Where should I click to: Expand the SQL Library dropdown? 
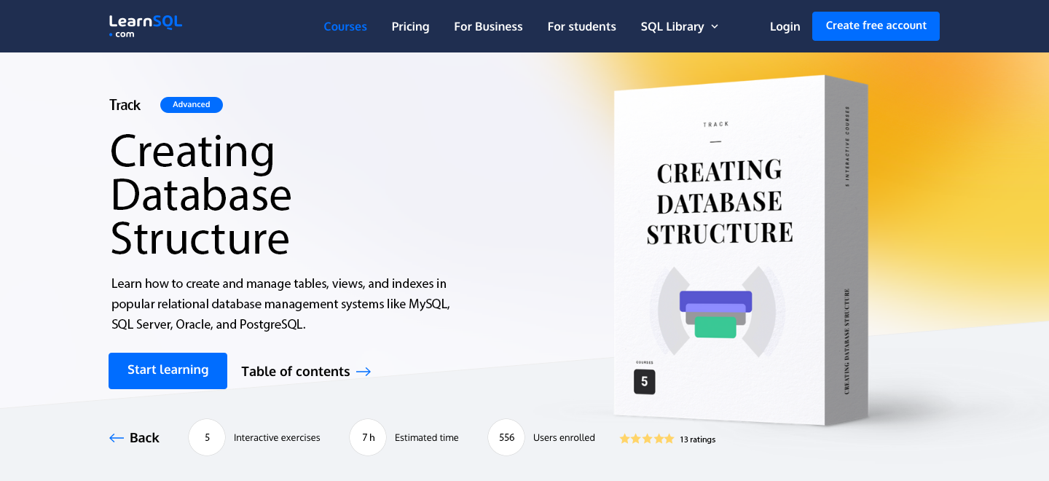pyautogui.click(x=679, y=26)
